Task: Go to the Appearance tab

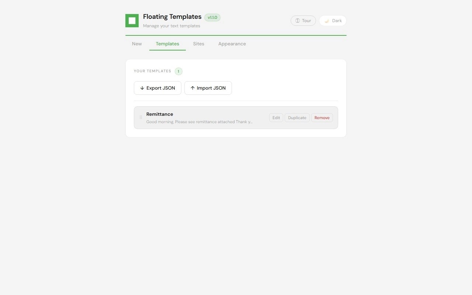Action: point(232,44)
